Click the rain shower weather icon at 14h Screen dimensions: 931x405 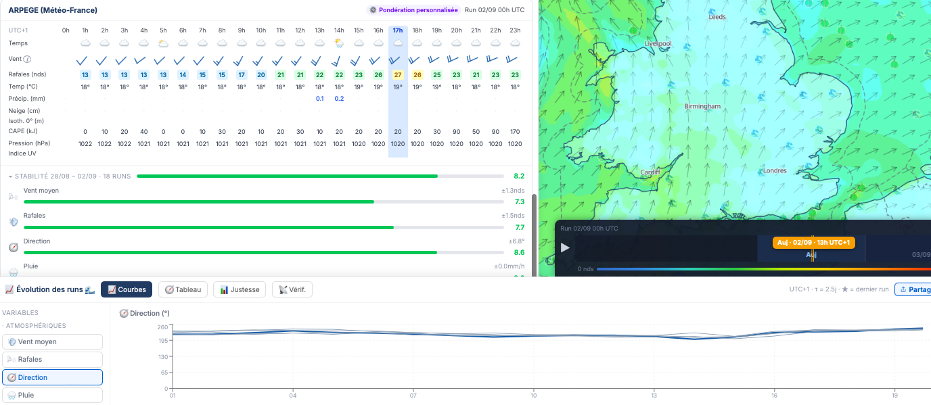339,43
